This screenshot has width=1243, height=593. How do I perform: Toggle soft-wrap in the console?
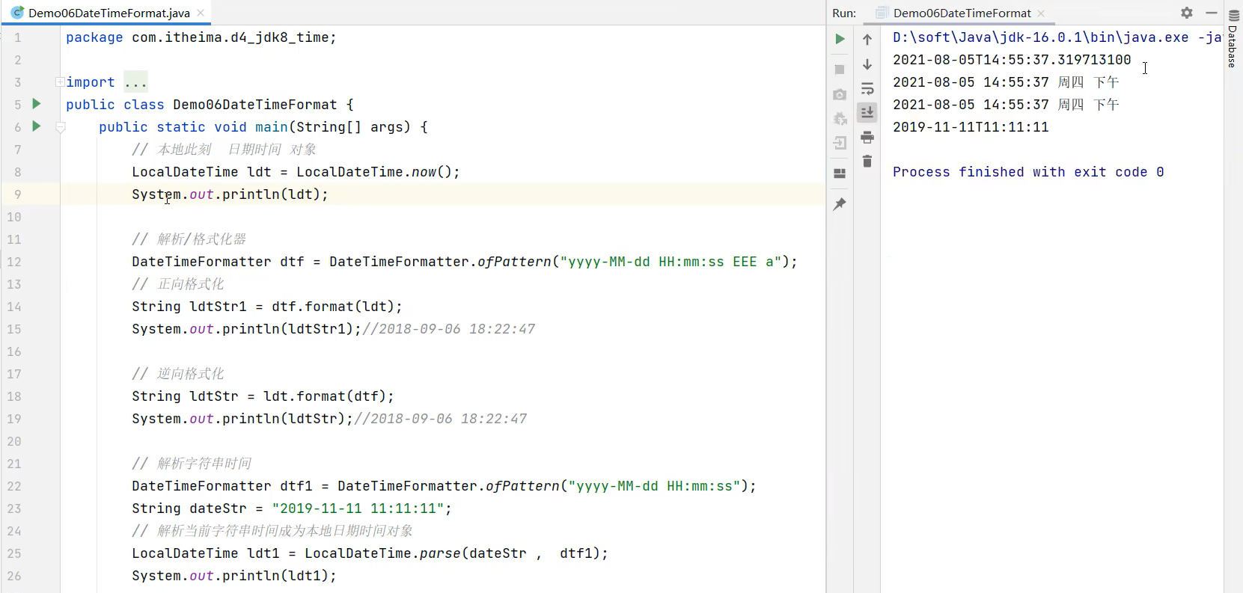(867, 89)
